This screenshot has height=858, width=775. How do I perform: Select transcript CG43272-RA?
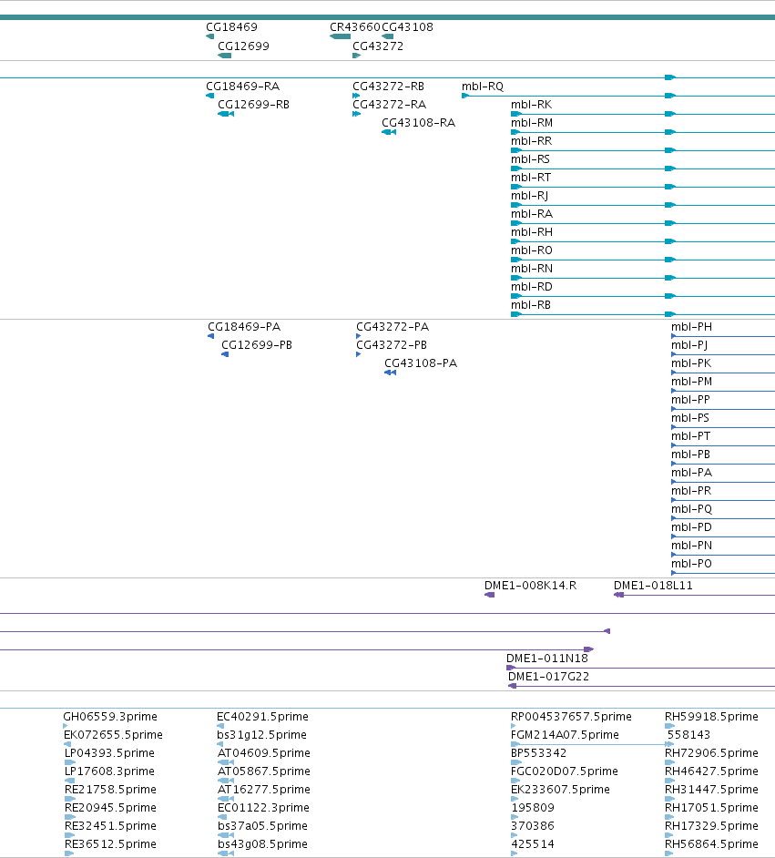389,104
